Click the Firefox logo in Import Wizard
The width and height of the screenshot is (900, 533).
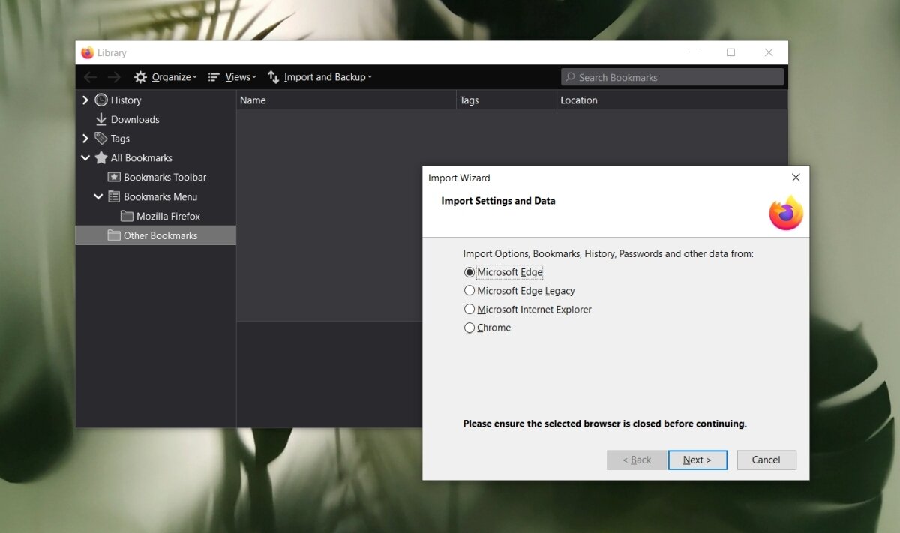[785, 214]
